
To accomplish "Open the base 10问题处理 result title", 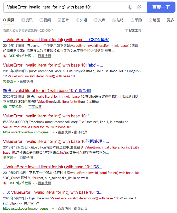I will (56, 141).
